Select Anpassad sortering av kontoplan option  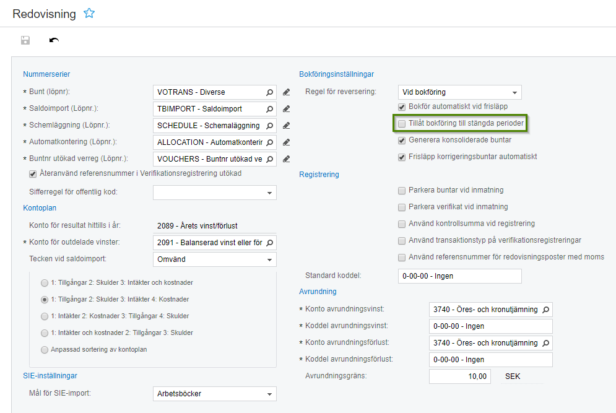point(44,349)
